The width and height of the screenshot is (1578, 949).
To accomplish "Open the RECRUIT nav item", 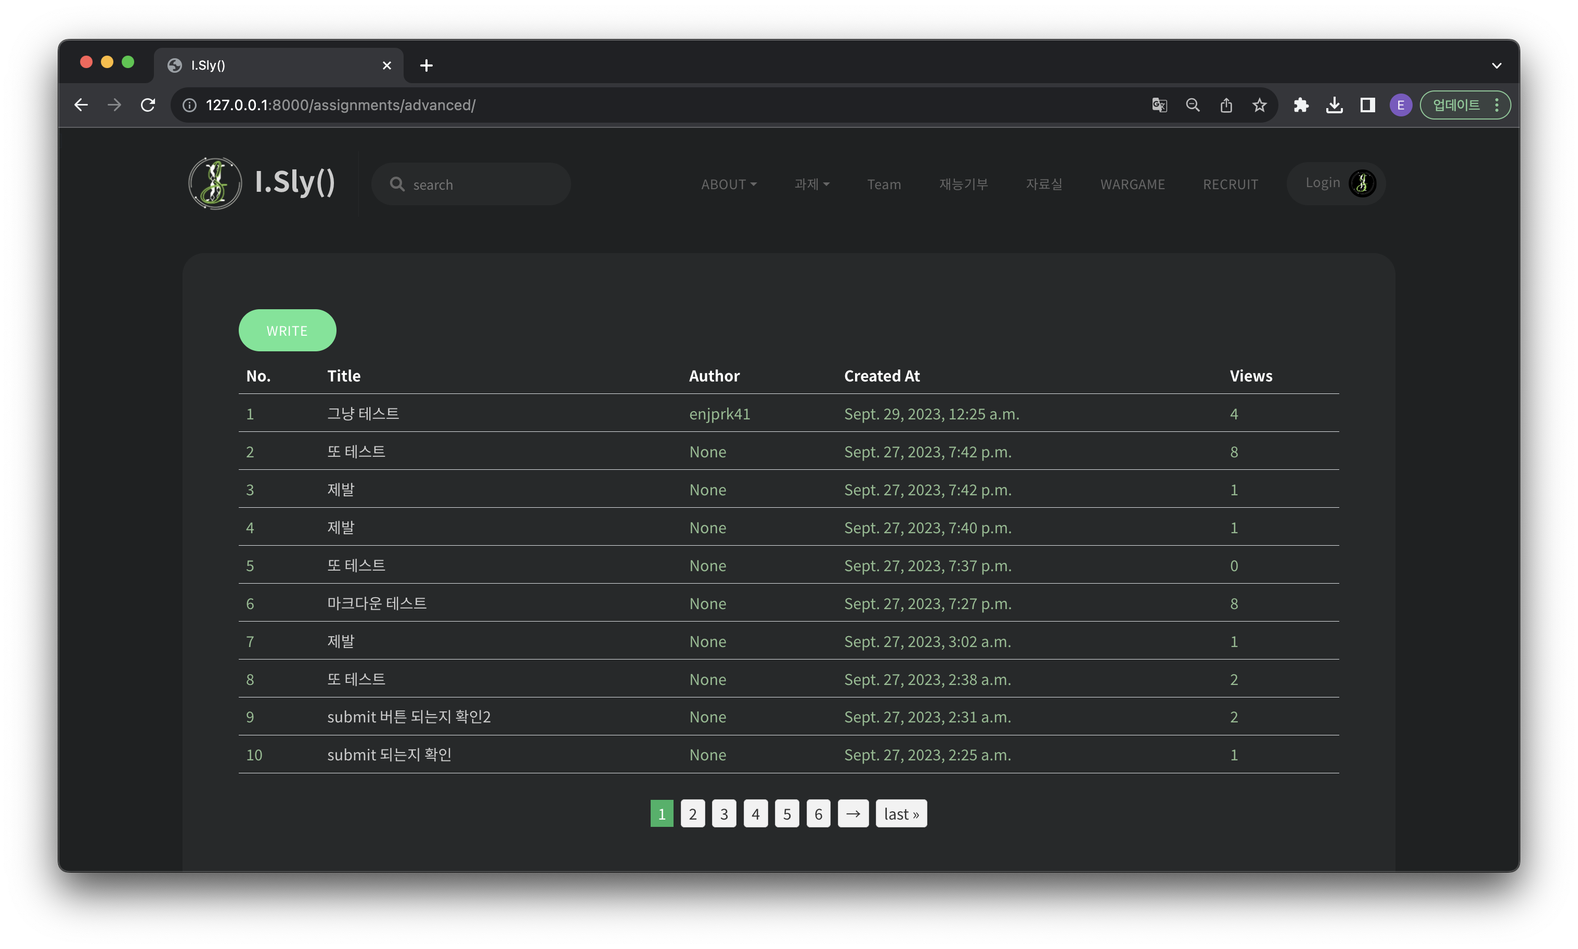I will click(x=1230, y=184).
